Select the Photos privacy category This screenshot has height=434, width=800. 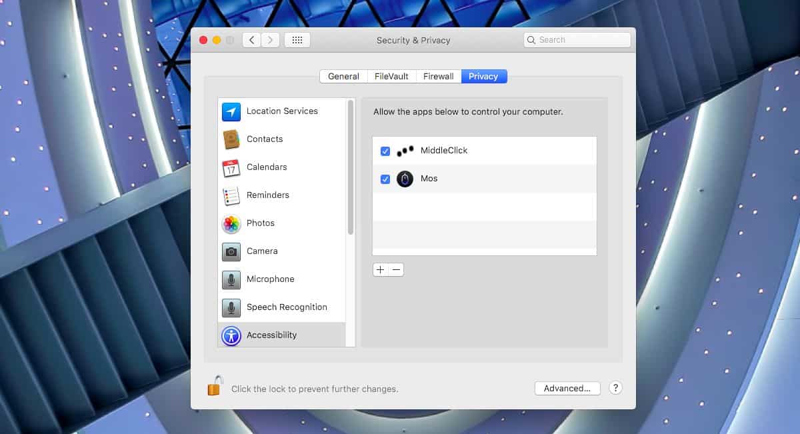click(x=261, y=223)
